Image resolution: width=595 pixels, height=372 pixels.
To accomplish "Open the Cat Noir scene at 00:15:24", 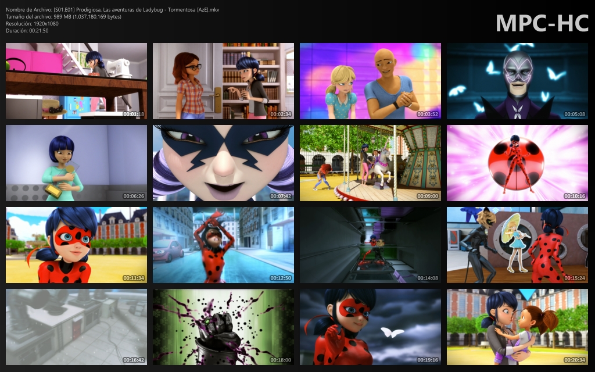I will pos(517,245).
